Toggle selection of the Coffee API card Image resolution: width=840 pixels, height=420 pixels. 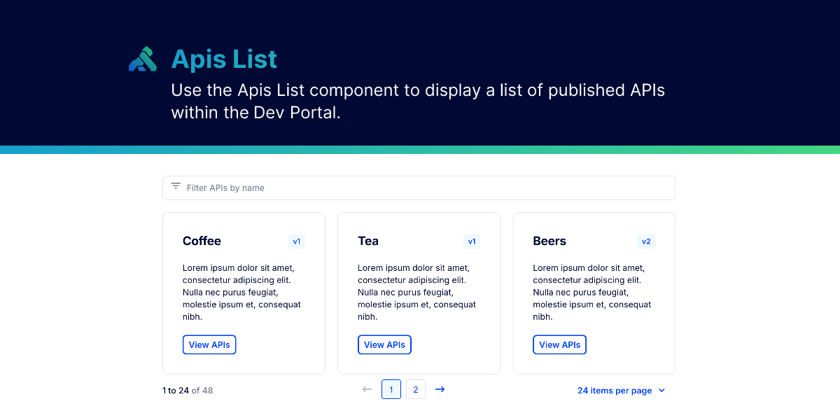pyautogui.click(x=244, y=293)
